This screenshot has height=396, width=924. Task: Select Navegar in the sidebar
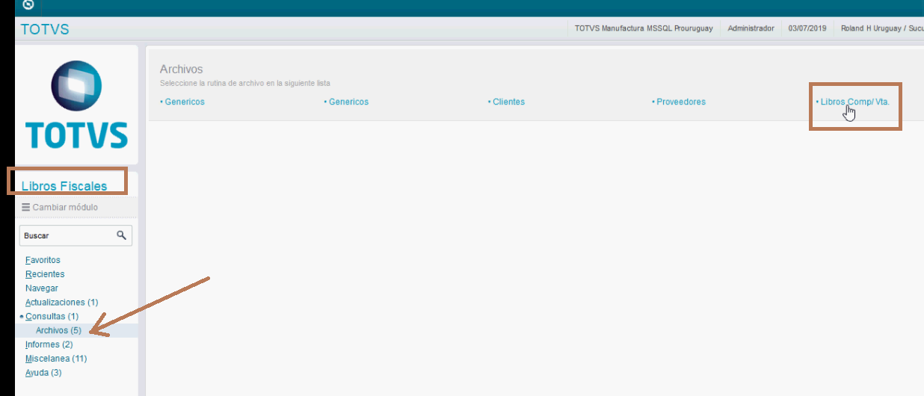[41, 288]
